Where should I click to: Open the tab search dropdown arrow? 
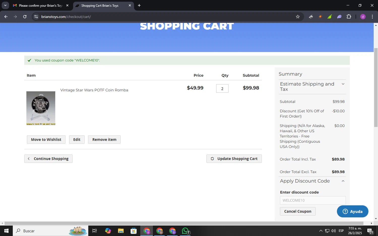click(5, 5)
